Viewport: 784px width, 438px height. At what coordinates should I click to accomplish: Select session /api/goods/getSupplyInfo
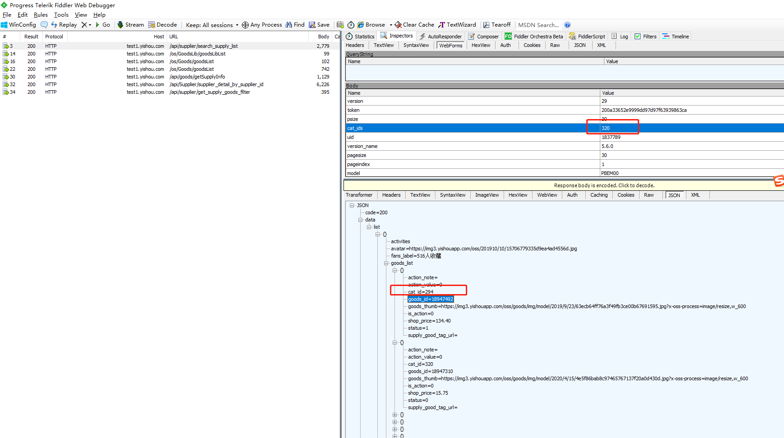[x=170, y=77]
